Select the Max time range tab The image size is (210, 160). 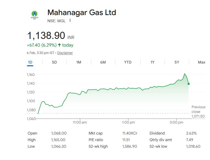coord(202,62)
